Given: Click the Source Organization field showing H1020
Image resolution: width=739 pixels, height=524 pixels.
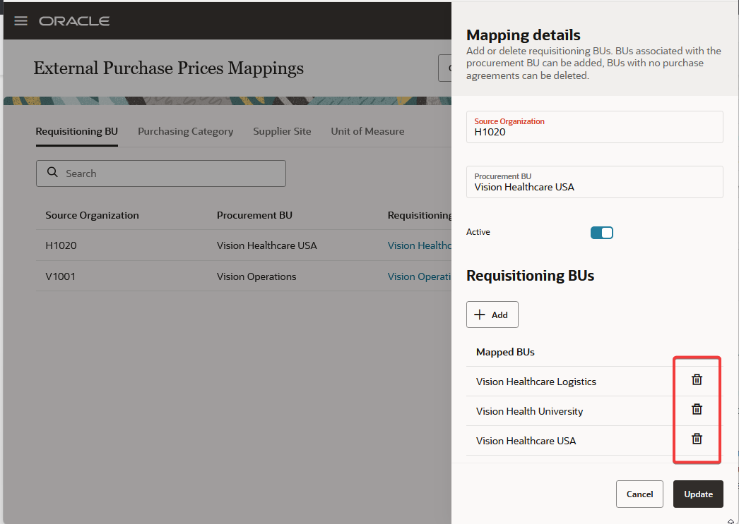Looking at the screenshot, I should (594, 131).
